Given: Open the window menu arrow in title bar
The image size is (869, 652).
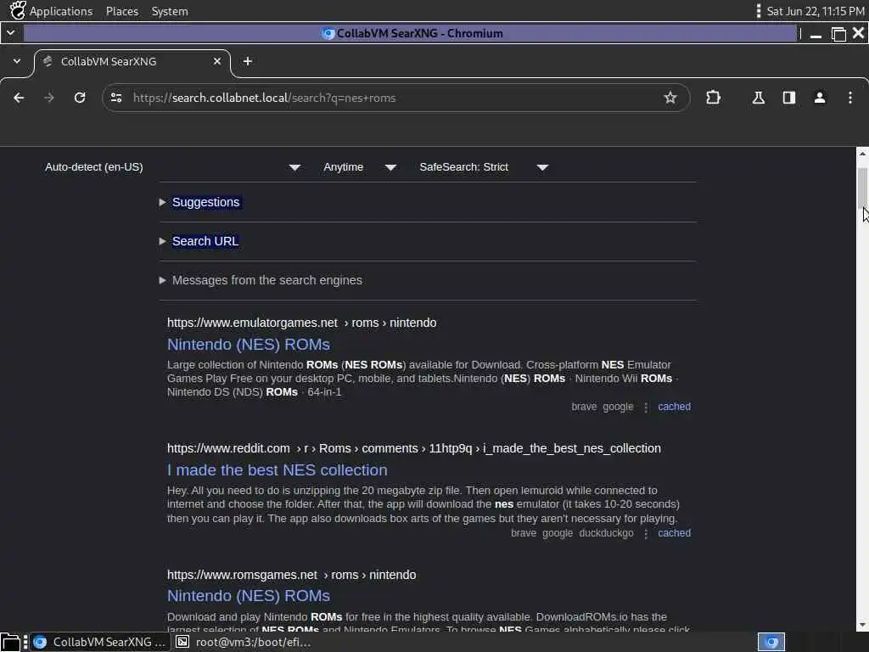Looking at the screenshot, I should point(10,33).
